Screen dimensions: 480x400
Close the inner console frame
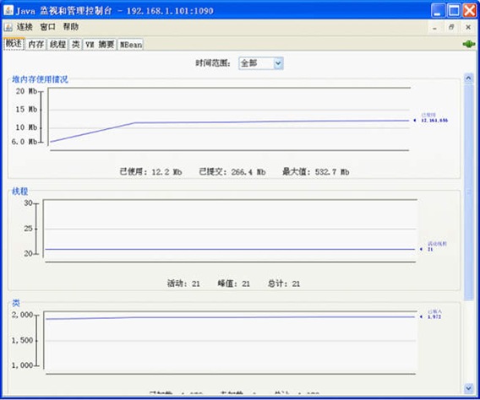[468, 28]
